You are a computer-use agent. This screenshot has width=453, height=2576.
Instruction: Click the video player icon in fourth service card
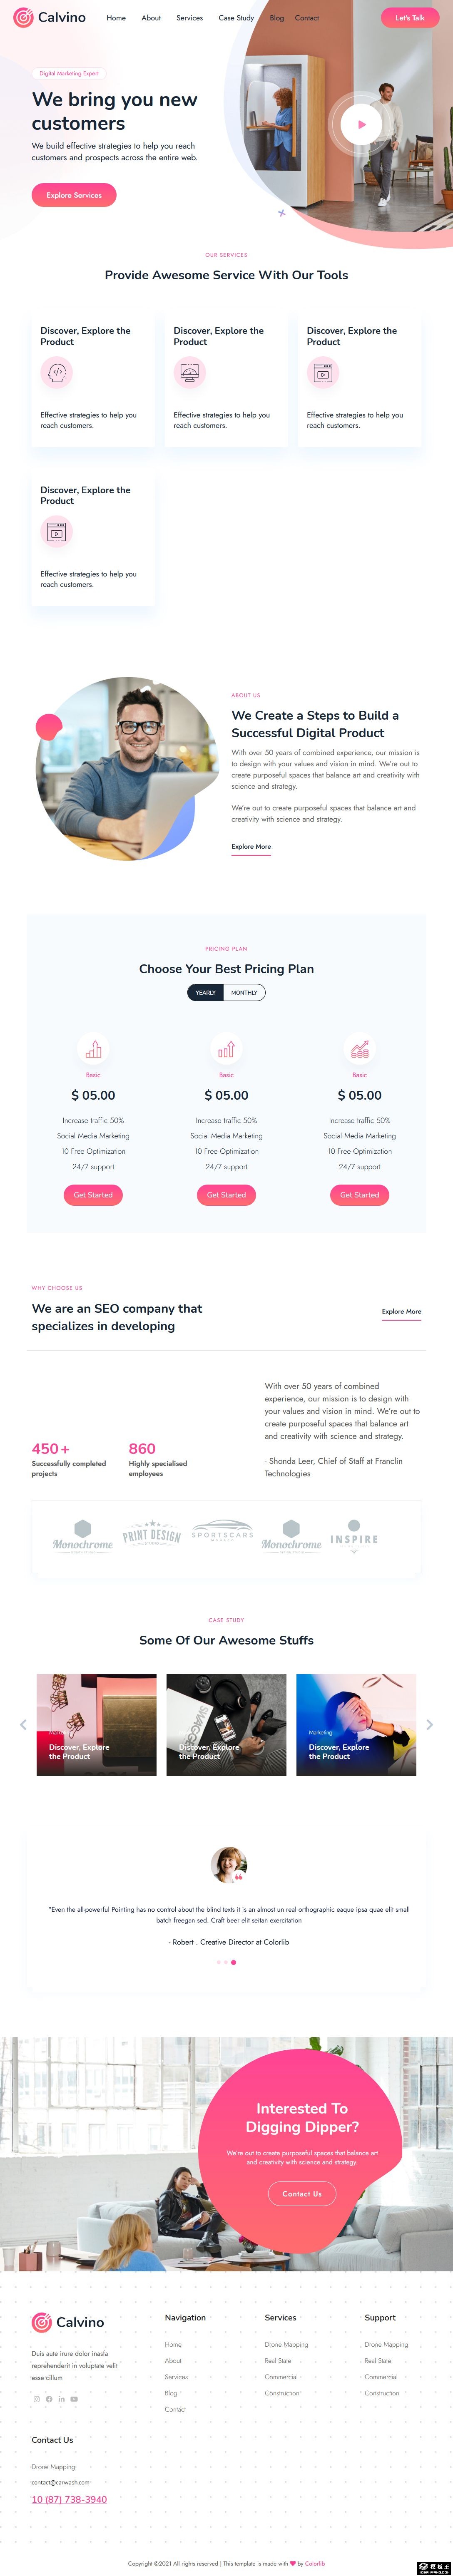coord(57,532)
